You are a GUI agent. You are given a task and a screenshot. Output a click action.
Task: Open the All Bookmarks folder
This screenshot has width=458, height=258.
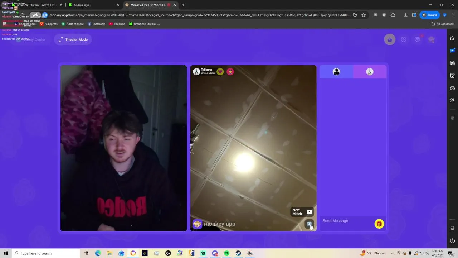click(443, 24)
